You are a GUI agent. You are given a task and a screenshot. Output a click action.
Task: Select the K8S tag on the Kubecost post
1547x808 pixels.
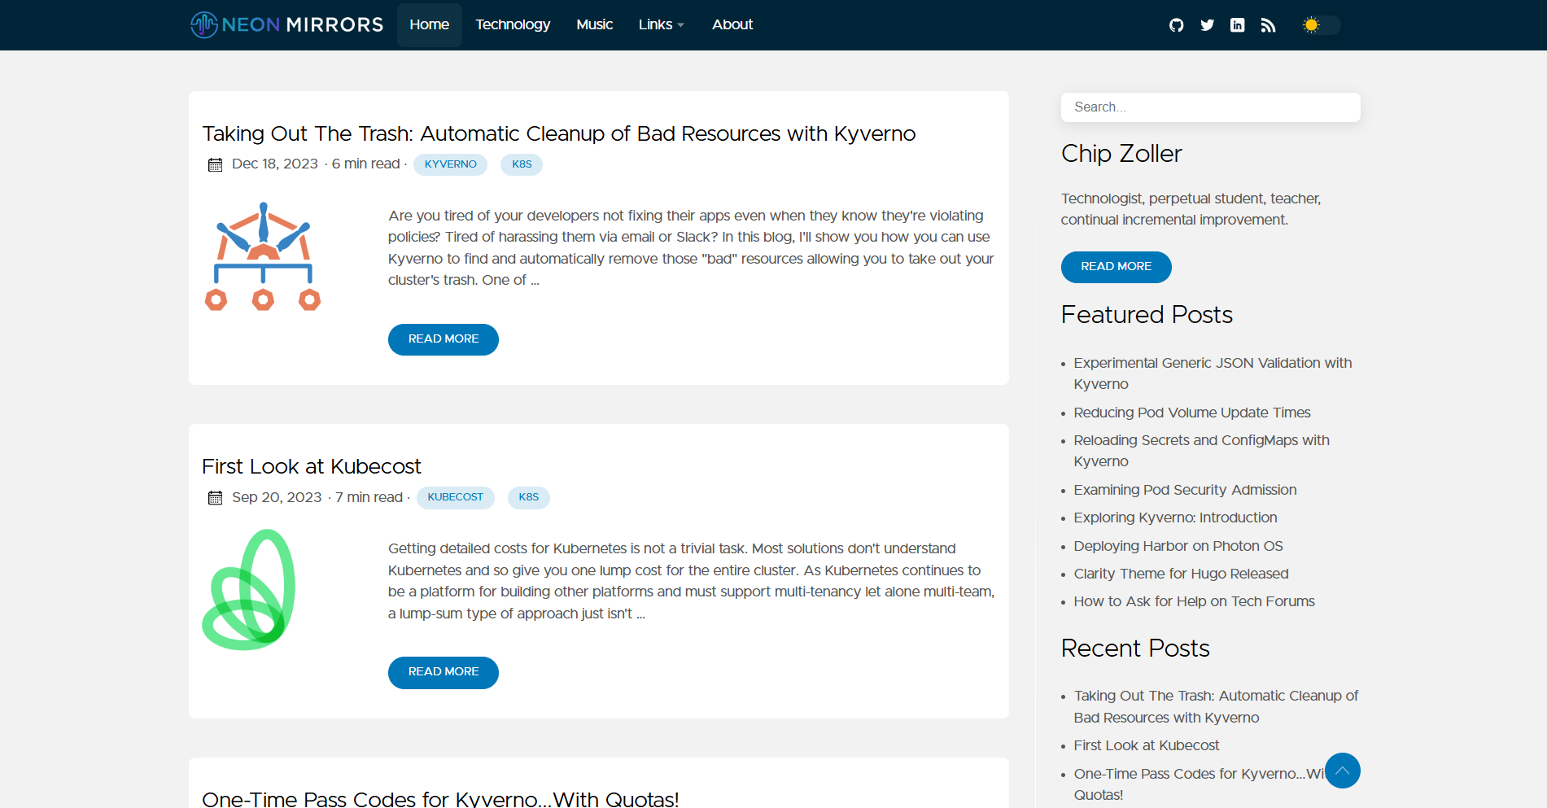(x=528, y=497)
